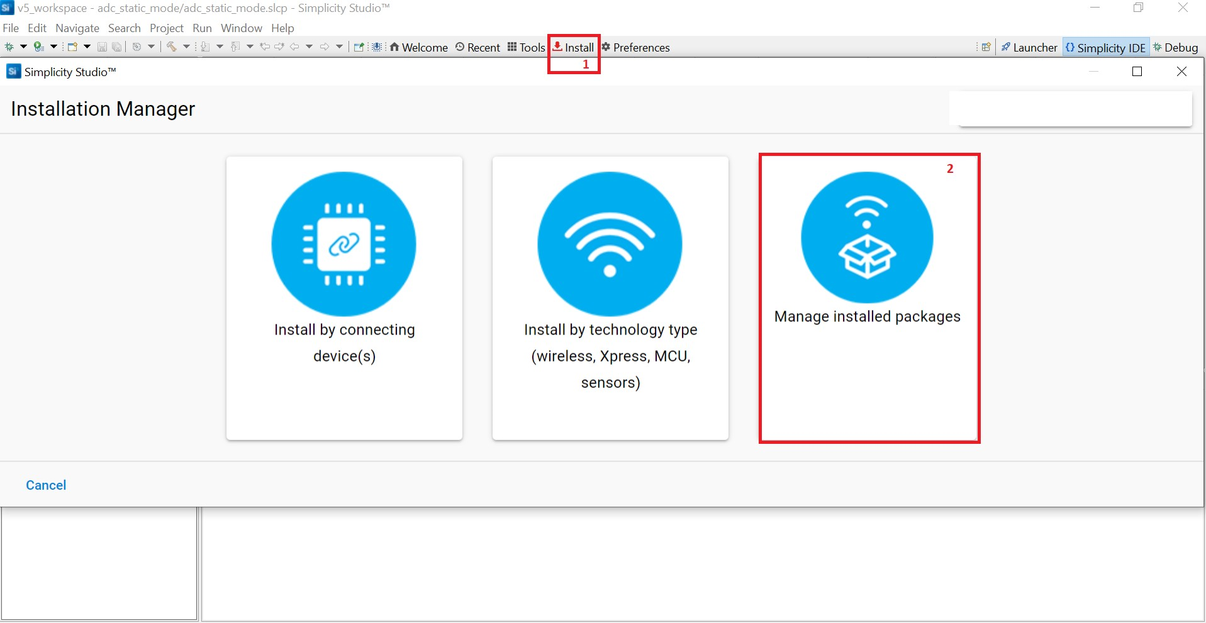
Task: Click the Install download icon in the toolbar
Action: (557, 47)
